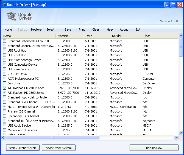The height and width of the screenshot is (155, 184).
Task: Uncheck ATI Radeon HD 2400 Series
Action: 4,88
